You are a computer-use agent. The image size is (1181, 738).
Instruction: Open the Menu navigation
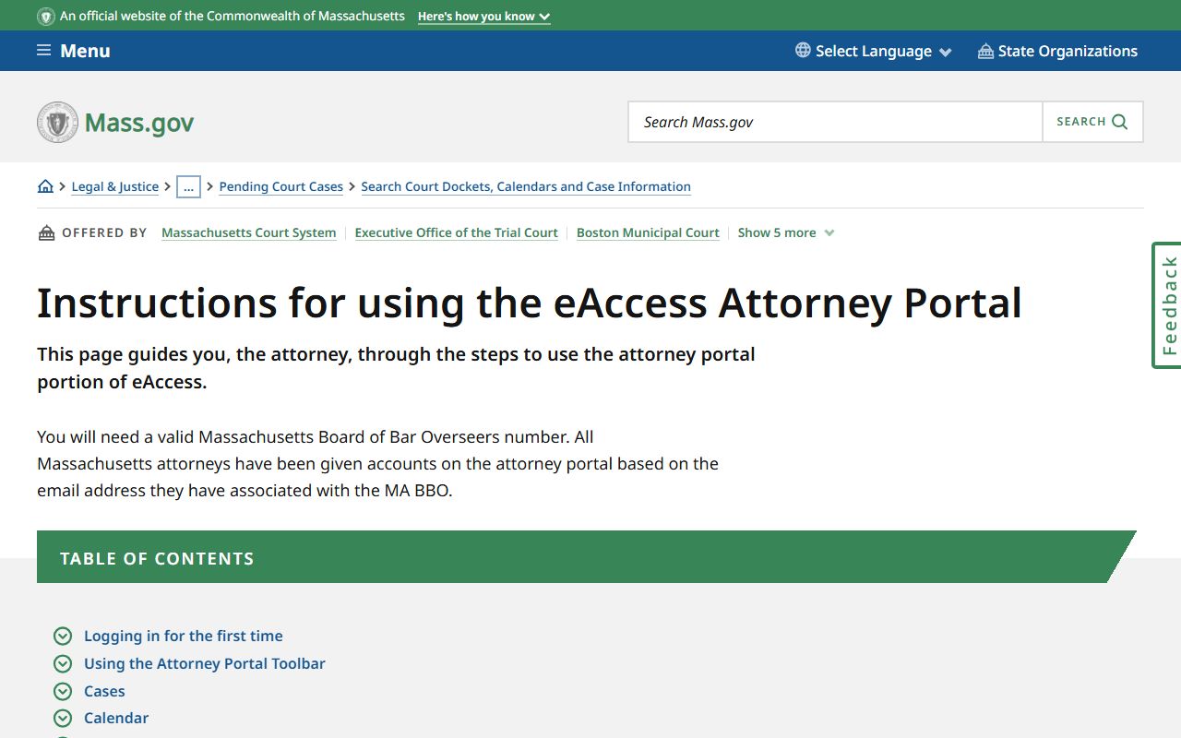point(74,51)
